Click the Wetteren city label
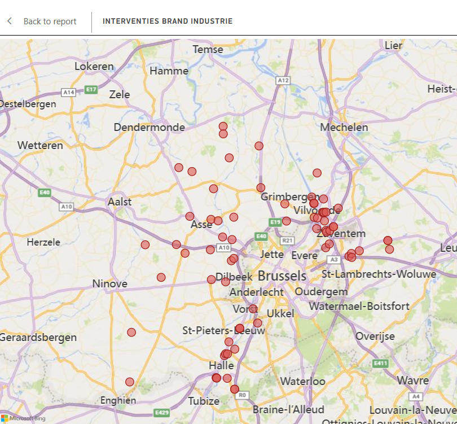Viewport: 457px width, 424px height. pos(40,145)
